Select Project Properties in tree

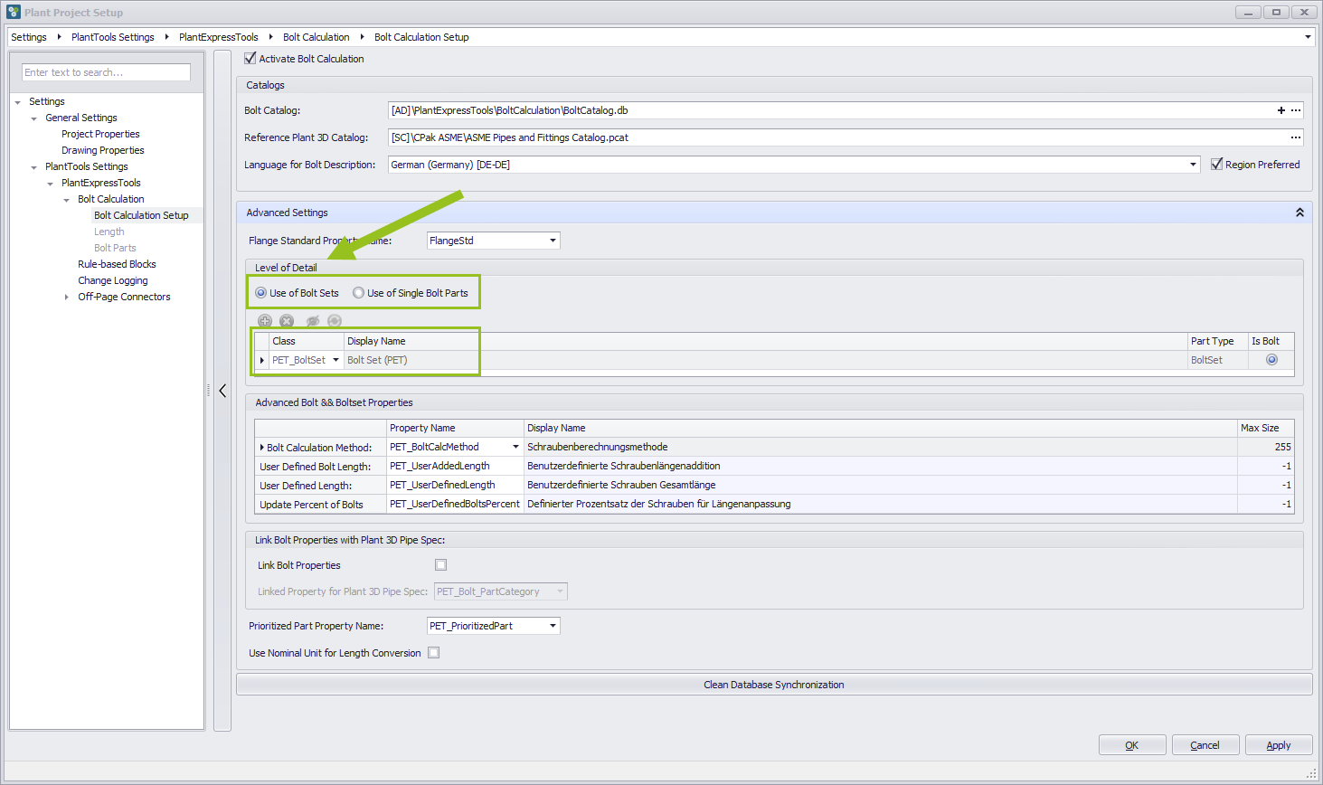(100, 134)
